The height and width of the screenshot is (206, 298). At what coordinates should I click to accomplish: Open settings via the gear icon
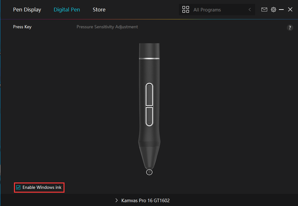(273, 10)
